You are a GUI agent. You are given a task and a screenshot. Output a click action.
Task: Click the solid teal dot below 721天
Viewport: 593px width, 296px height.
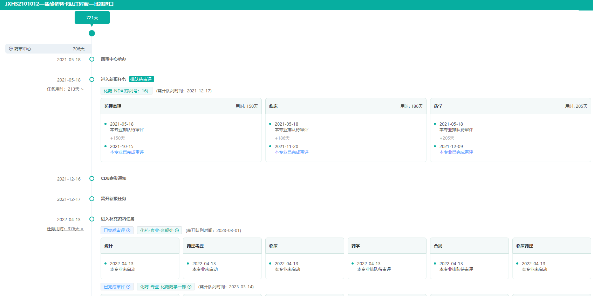tap(92, 33)
